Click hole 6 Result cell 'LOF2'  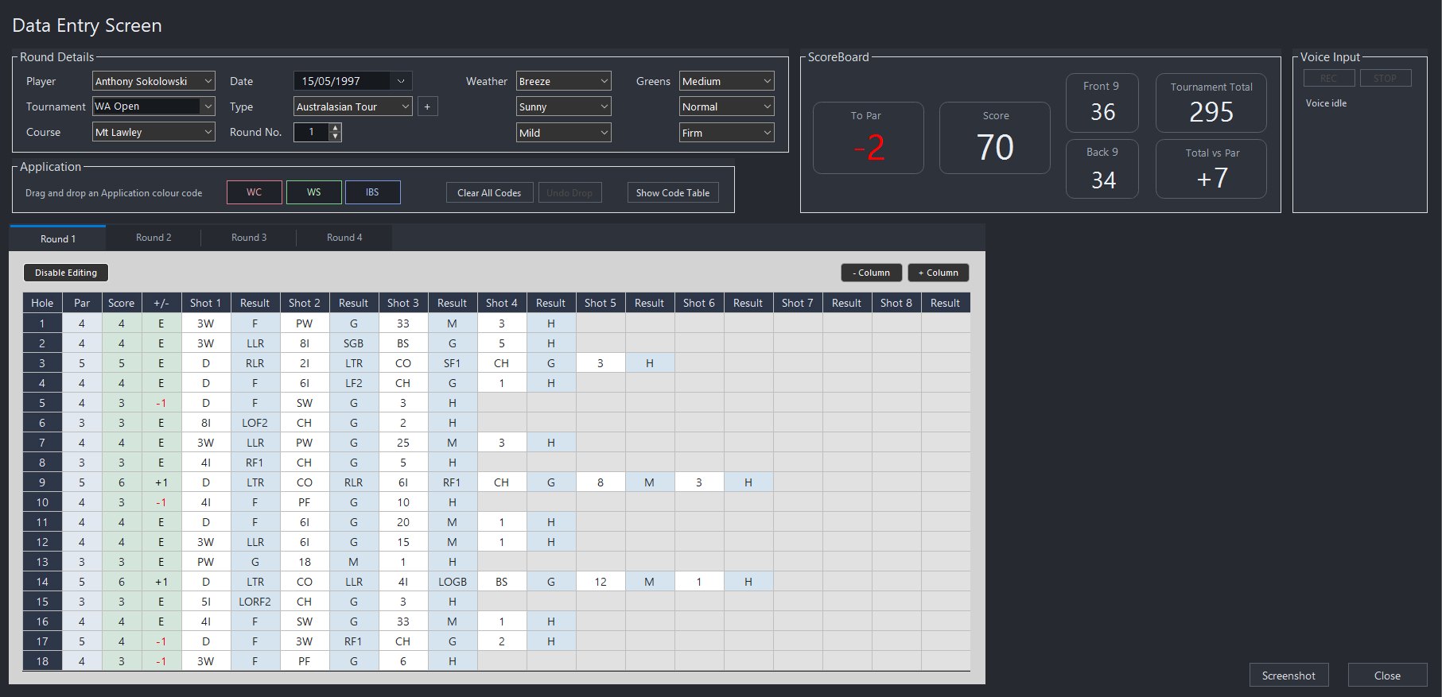pyautogui.click(x=255, y=423)
